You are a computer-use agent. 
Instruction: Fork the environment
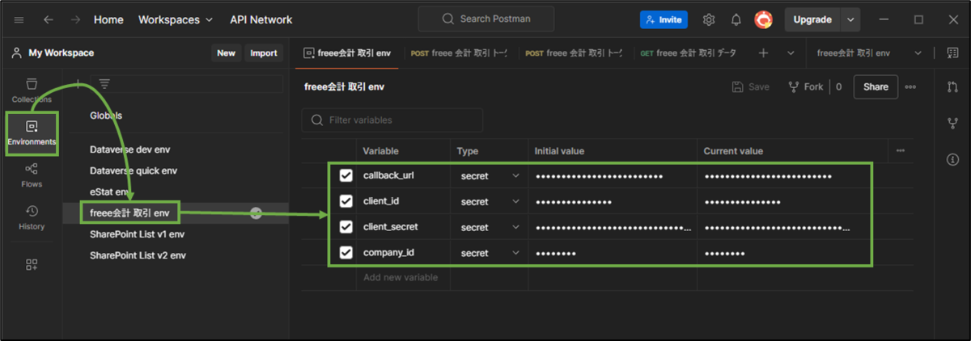pos(806,87)
